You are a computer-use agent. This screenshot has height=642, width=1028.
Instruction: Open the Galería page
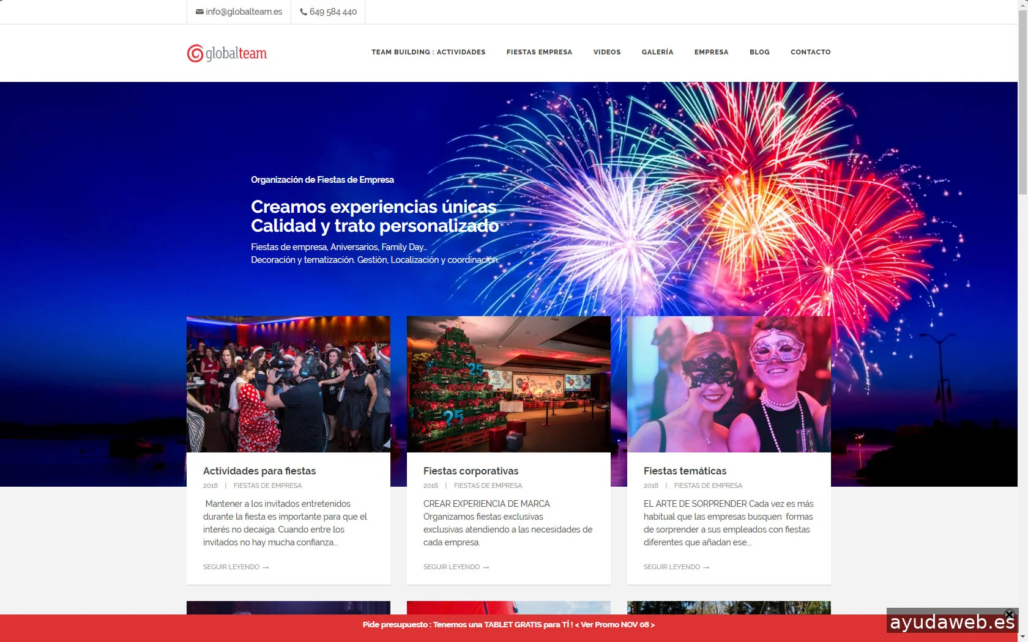pos(657,52)
